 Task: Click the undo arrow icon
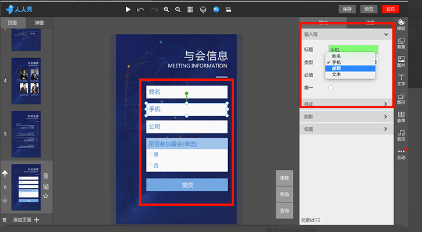140,10
